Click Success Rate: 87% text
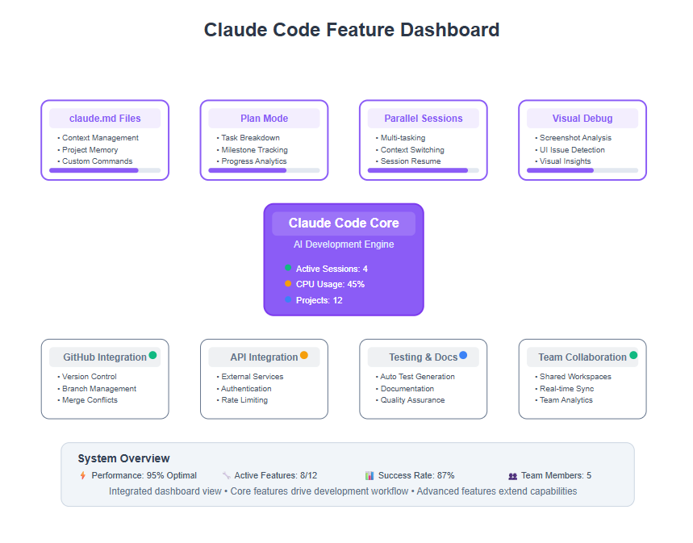The width and height of the screenshot is (693, 543). click(416, 476)
